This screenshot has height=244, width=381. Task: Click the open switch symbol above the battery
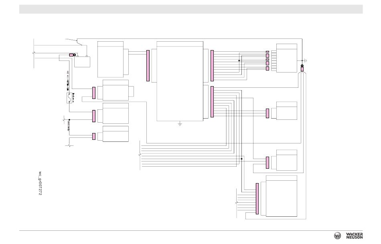74,42
